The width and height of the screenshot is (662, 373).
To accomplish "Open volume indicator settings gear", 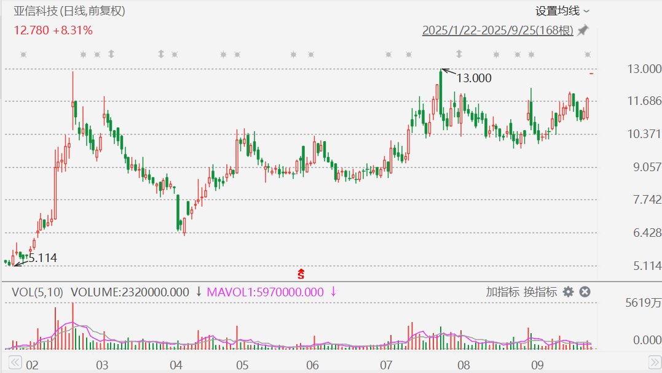I will [x=569, y=292].
